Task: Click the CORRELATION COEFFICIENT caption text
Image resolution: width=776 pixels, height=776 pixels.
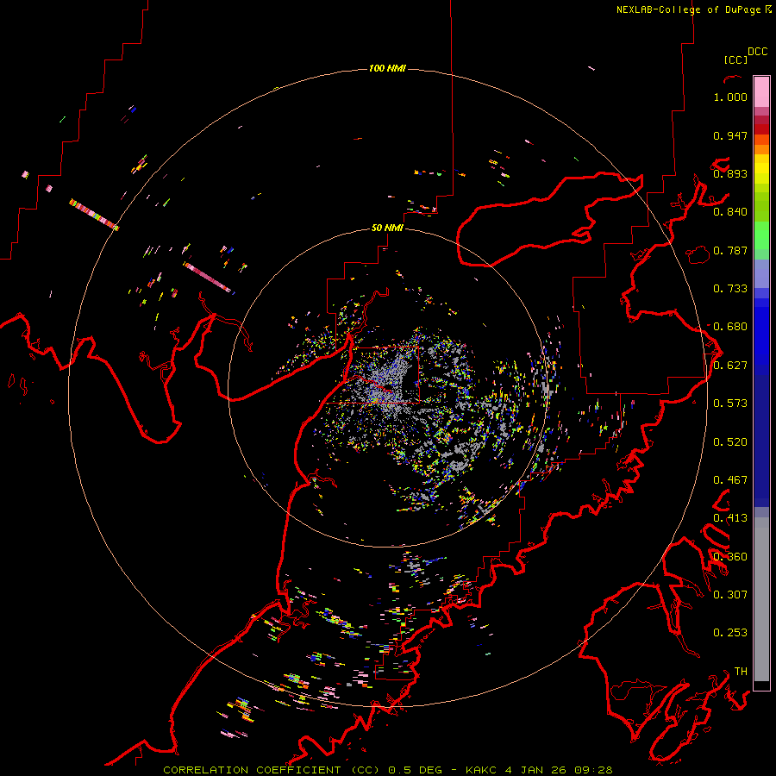Action: [272, 770]
